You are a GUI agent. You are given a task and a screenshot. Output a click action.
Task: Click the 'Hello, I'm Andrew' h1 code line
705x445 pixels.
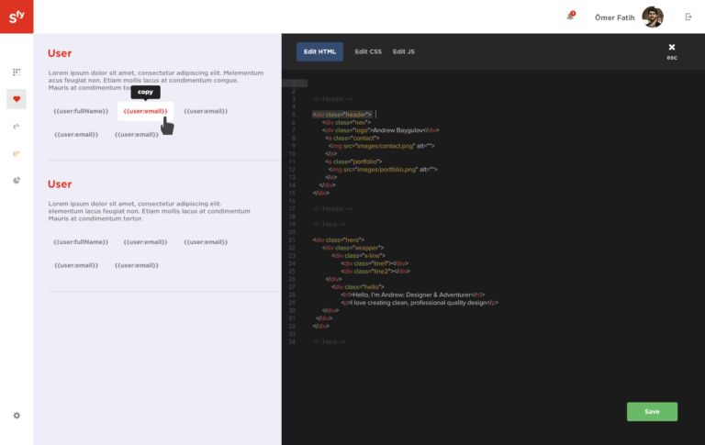click(413, 295)
